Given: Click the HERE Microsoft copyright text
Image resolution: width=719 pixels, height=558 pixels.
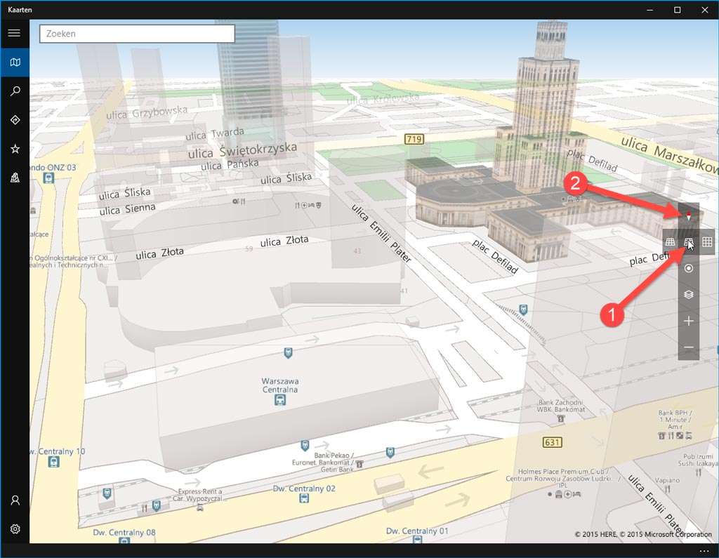Looking at the screenshot, I should pos(643,534).
